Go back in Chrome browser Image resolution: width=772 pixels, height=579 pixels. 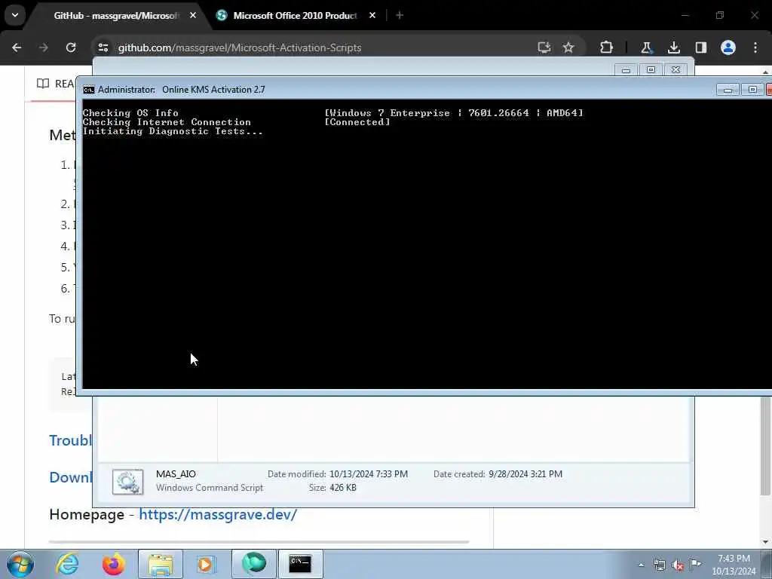click(x=17, y=47)
